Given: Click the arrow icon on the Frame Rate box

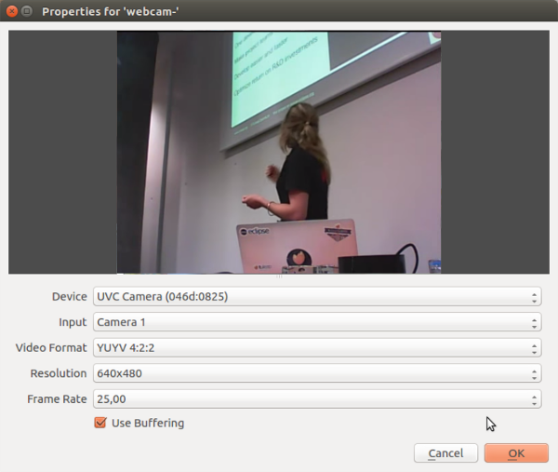Looking at the screenshot, I should [534, 399].
